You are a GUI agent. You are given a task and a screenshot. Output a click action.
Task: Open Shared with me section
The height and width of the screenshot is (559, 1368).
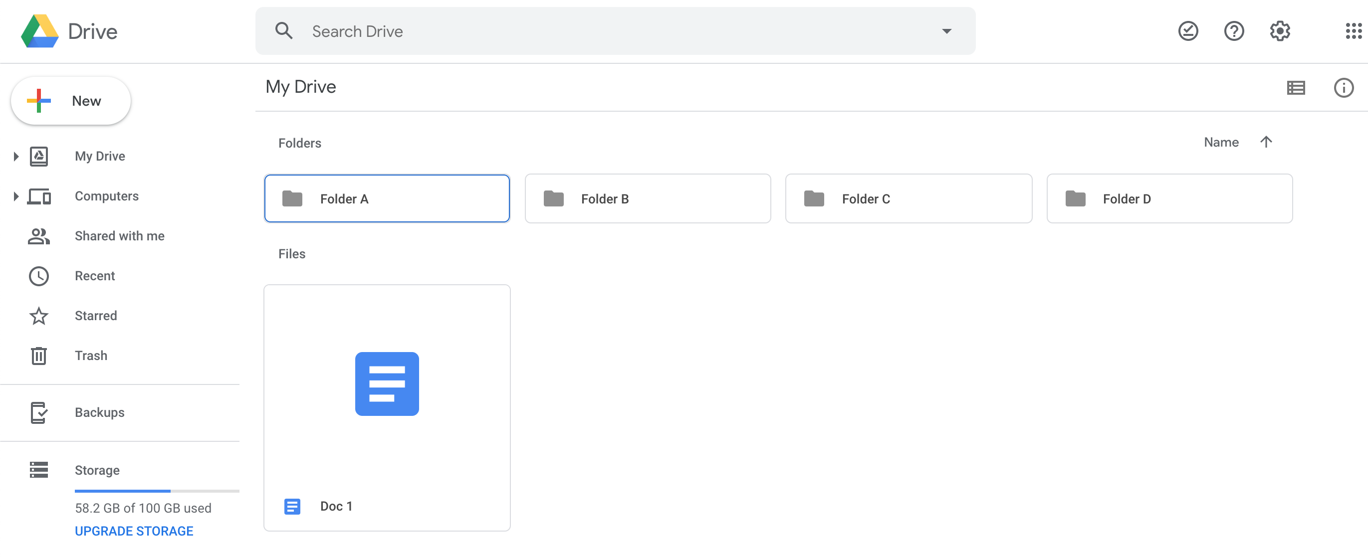pos(119,236)
